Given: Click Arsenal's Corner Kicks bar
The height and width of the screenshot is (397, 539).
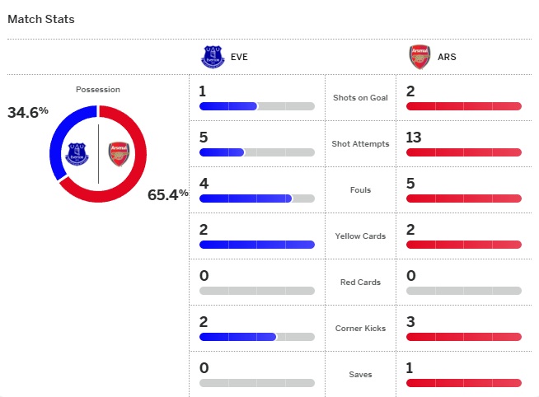Looking at the screenshot, I should [x=463, y=337].
